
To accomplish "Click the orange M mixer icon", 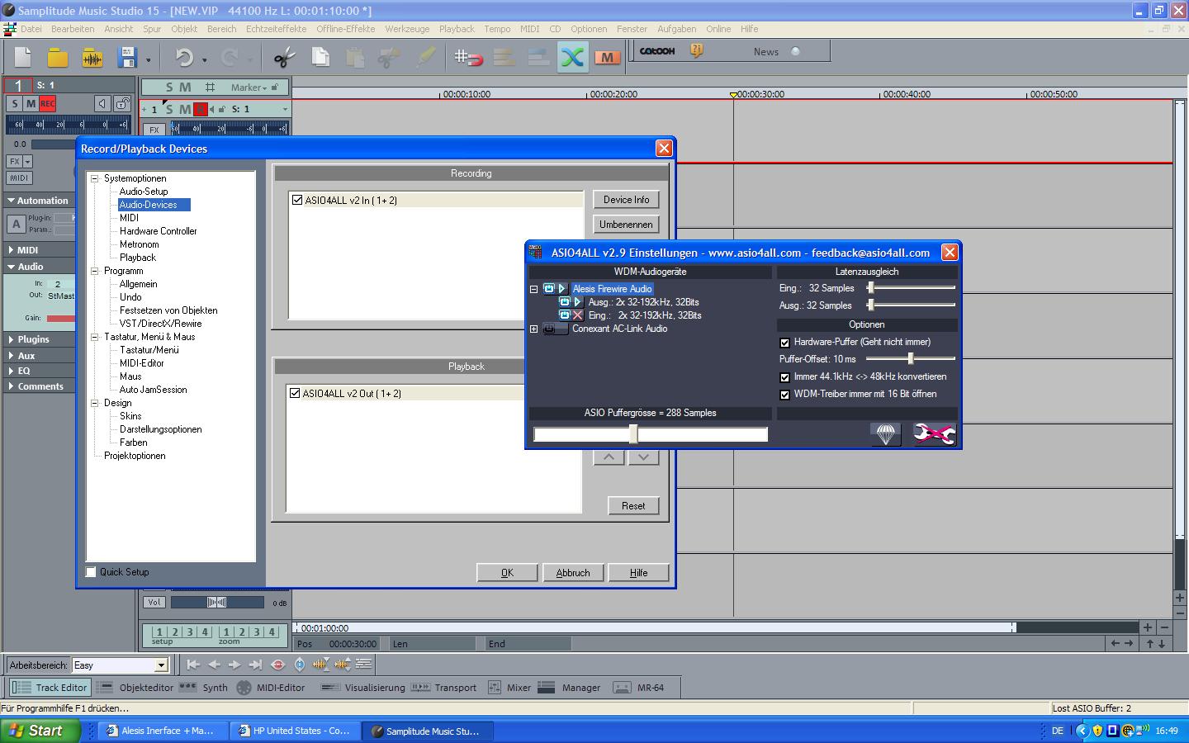I will coord(607,57).
